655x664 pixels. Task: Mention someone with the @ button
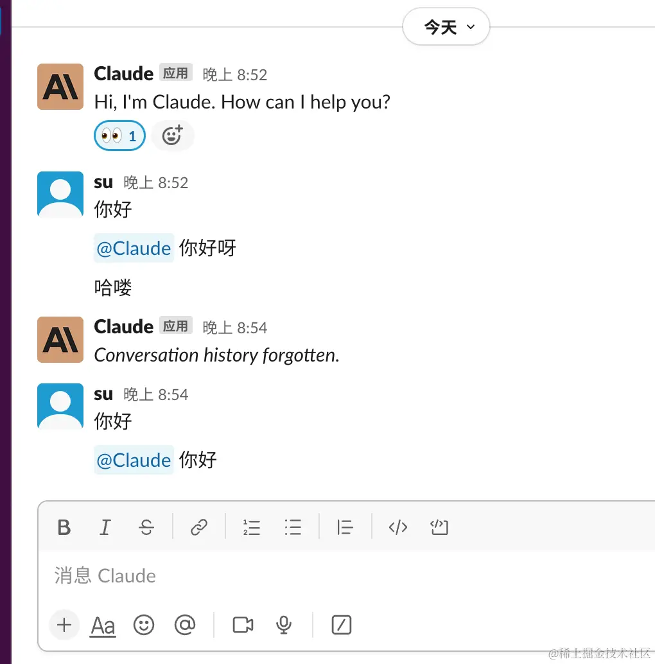185,625
